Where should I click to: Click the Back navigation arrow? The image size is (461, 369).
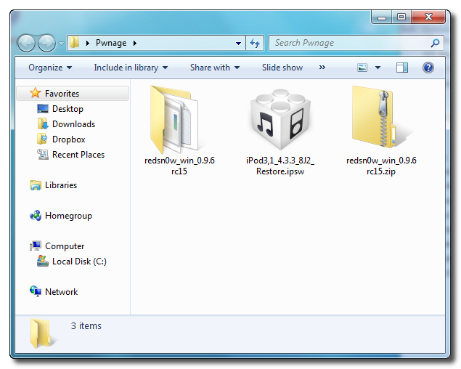pos(26,43)
